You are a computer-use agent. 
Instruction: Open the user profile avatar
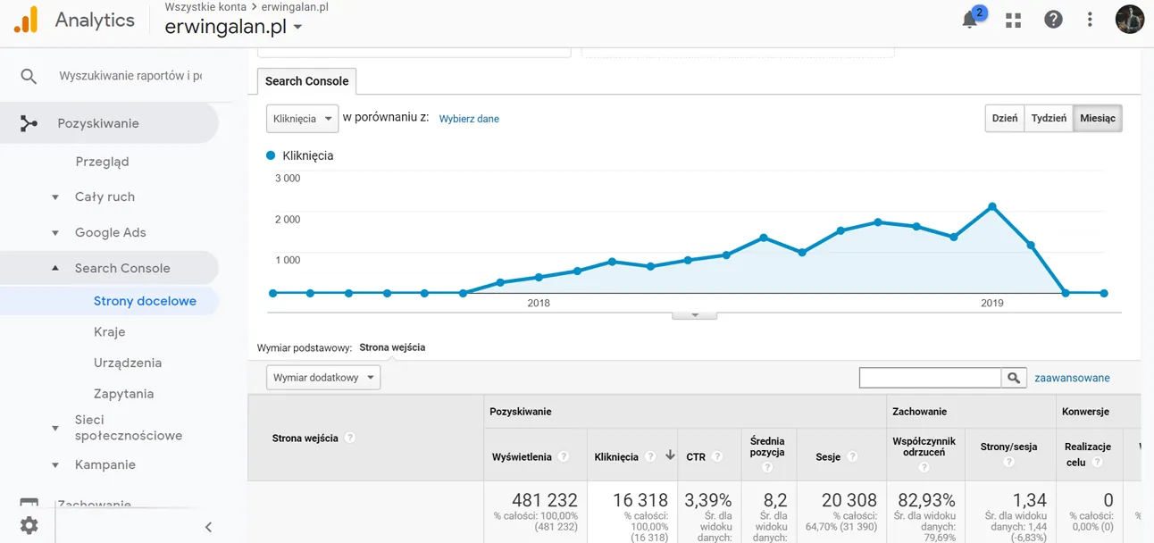pyautogui.click(x=1130, y=20)
